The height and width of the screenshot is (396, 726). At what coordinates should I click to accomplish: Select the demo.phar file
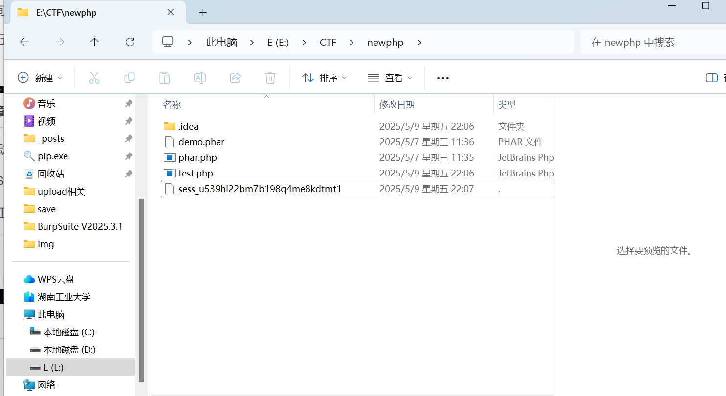point(201,142)
